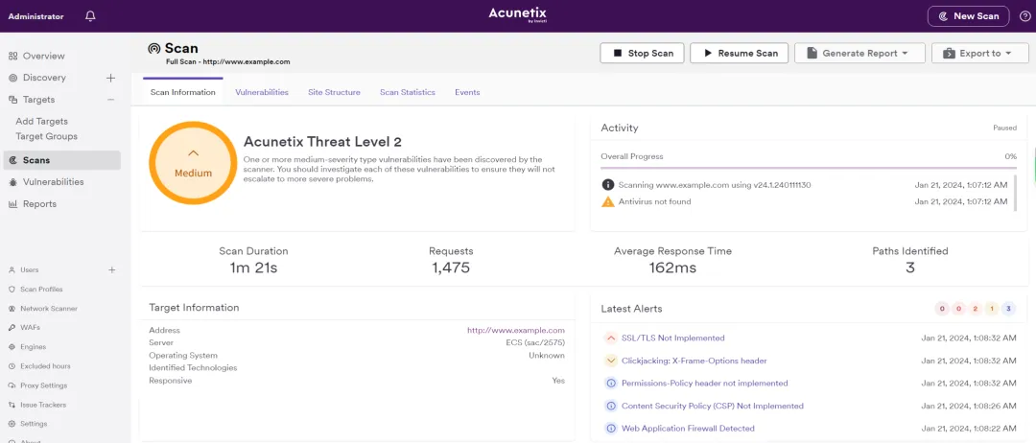The width and height of the screenshot is (1036, 443).
Task: Switch to the Vulnerabilities tab
Action: pyautogui.click(x=262, y=92)
